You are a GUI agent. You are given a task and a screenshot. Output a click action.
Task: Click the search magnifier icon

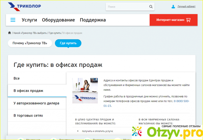(x=151, y=7)
